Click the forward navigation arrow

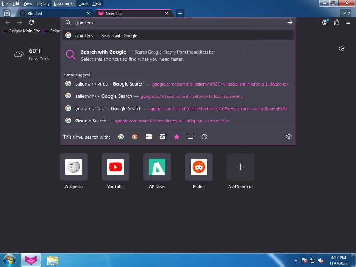pos(19,22)
